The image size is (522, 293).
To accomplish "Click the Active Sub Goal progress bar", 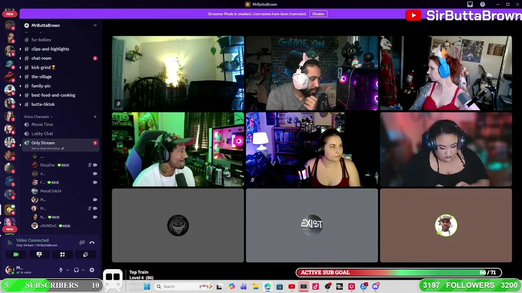I will coord(399,272).
